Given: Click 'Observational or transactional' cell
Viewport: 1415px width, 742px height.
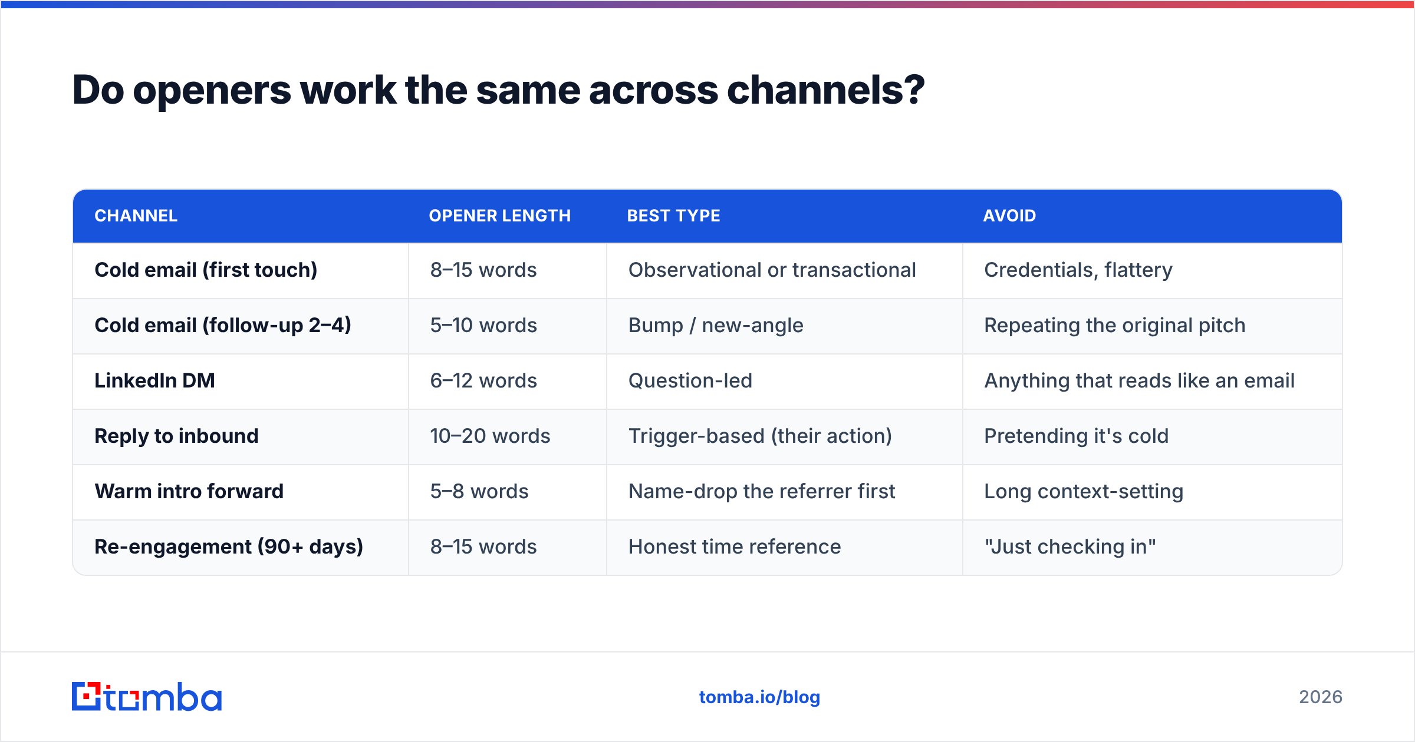Looking at the screenshot, I should (772, 270).
